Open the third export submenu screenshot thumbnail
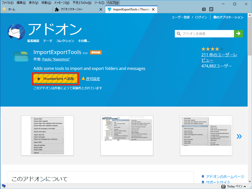This screenshot has height=189, width=252. [206, 136]
